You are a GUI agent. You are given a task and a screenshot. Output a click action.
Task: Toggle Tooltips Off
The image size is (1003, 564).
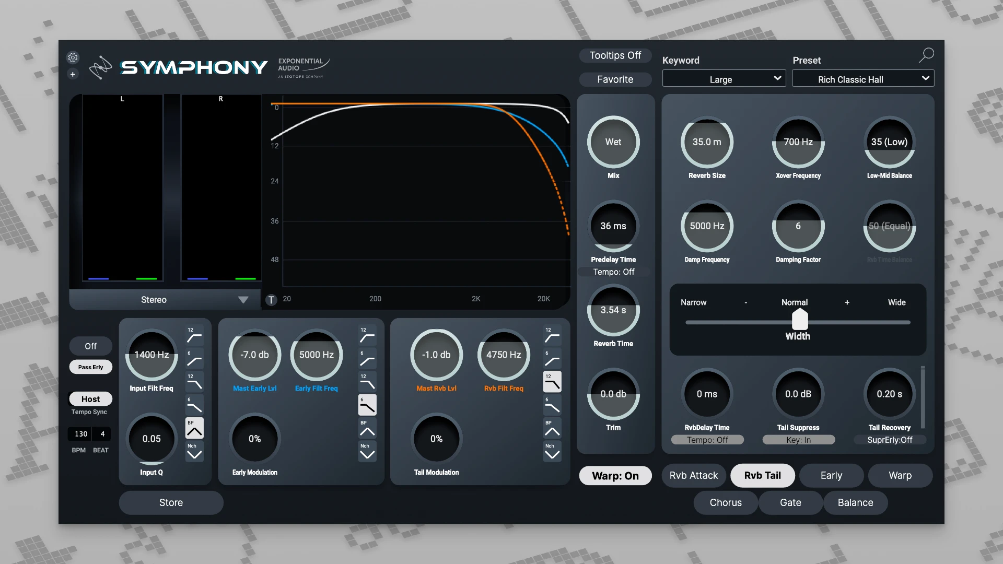pyautogui.click(x=615, y=55)
